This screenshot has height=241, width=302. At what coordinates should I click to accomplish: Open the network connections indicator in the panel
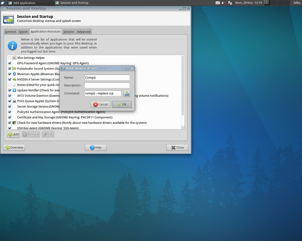point(230,3)
